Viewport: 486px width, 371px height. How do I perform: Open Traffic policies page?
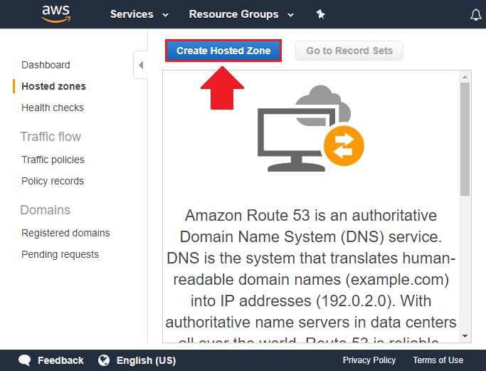pyautogui.click(x=53, y=160)
